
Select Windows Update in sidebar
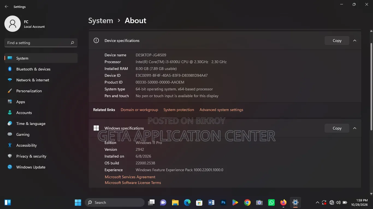[41, 167]
